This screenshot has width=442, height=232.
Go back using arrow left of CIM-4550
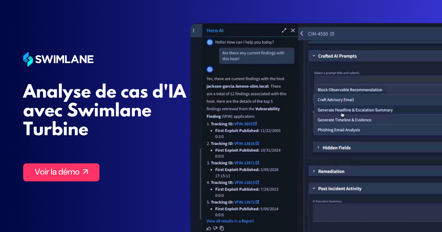[x=302, y=34]
